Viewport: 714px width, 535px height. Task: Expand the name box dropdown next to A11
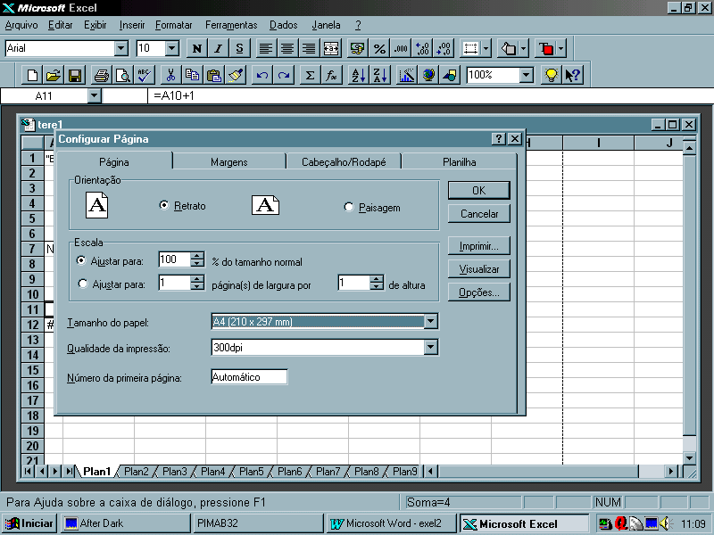95,95
